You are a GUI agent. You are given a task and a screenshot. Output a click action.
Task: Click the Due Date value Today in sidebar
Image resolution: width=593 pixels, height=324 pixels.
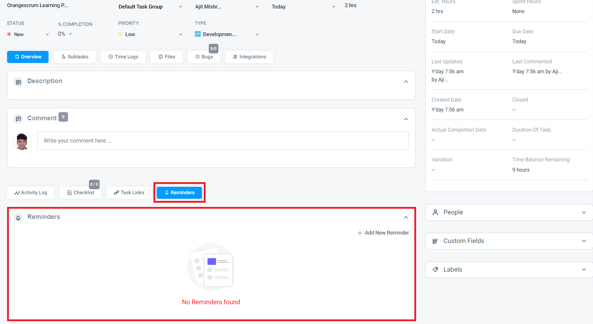(519, 41)
